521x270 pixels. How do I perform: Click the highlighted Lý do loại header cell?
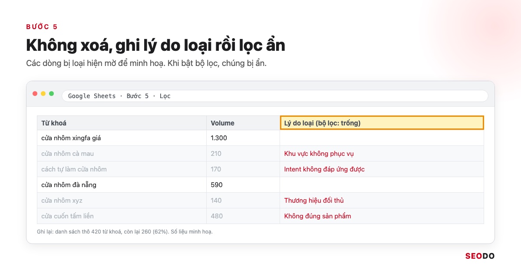pyautogui.click(x=382, y=123)
